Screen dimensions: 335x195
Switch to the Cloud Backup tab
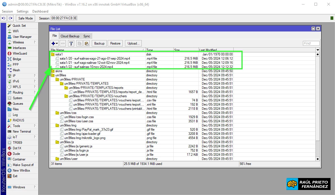pyautogui.click(x=70, y=36)
